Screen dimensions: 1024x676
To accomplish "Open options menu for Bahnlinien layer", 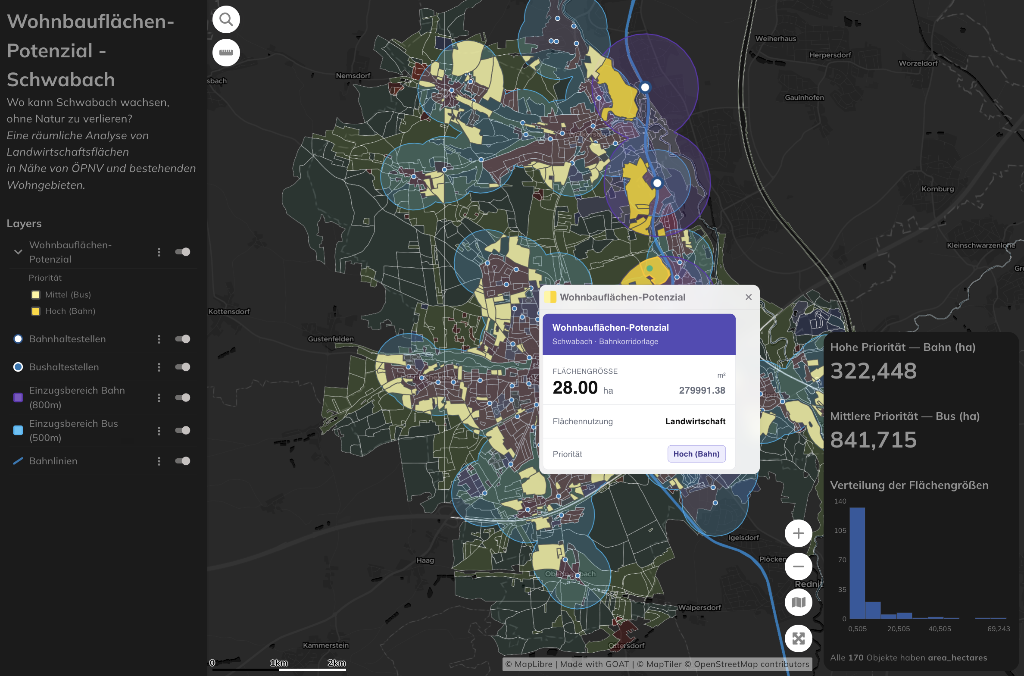I will click(159, 461).
